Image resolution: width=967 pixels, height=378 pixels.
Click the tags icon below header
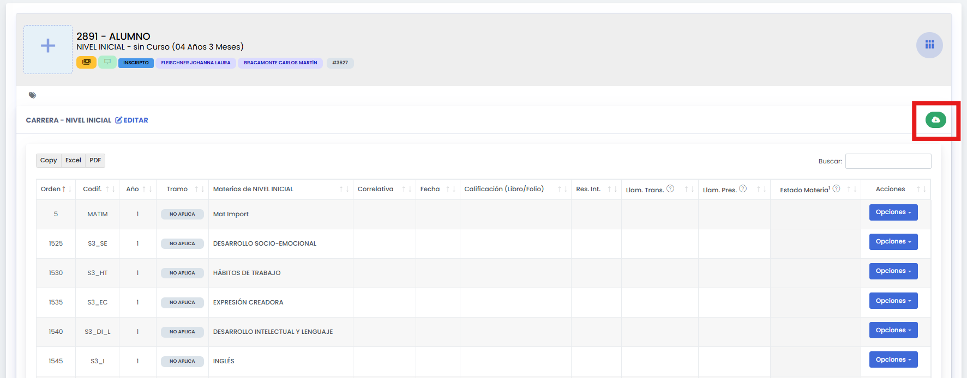33,95
